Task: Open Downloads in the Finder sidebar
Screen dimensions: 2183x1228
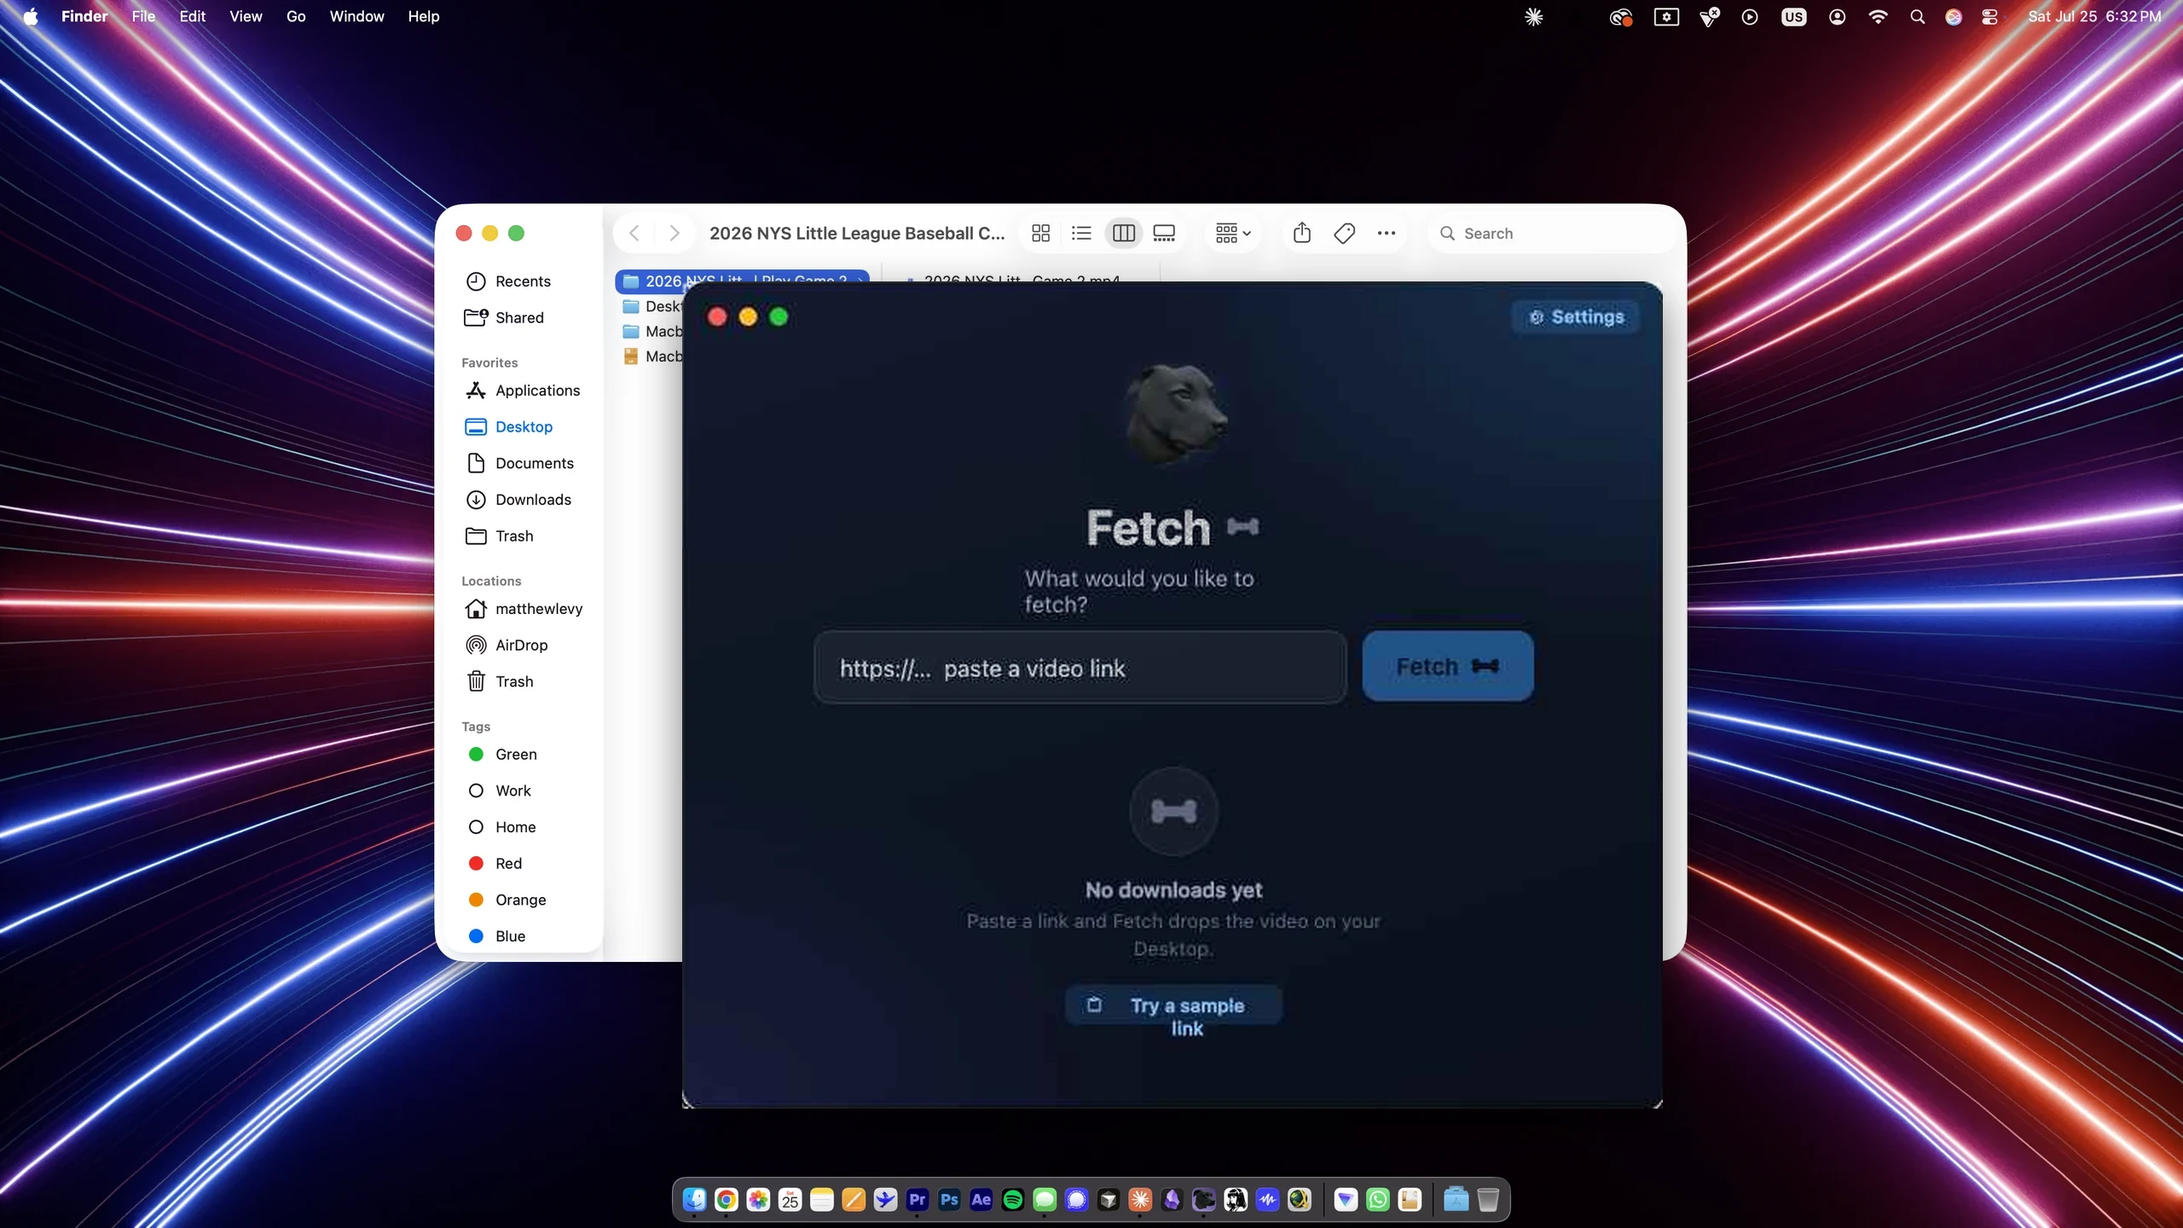Action: [533, 500]
